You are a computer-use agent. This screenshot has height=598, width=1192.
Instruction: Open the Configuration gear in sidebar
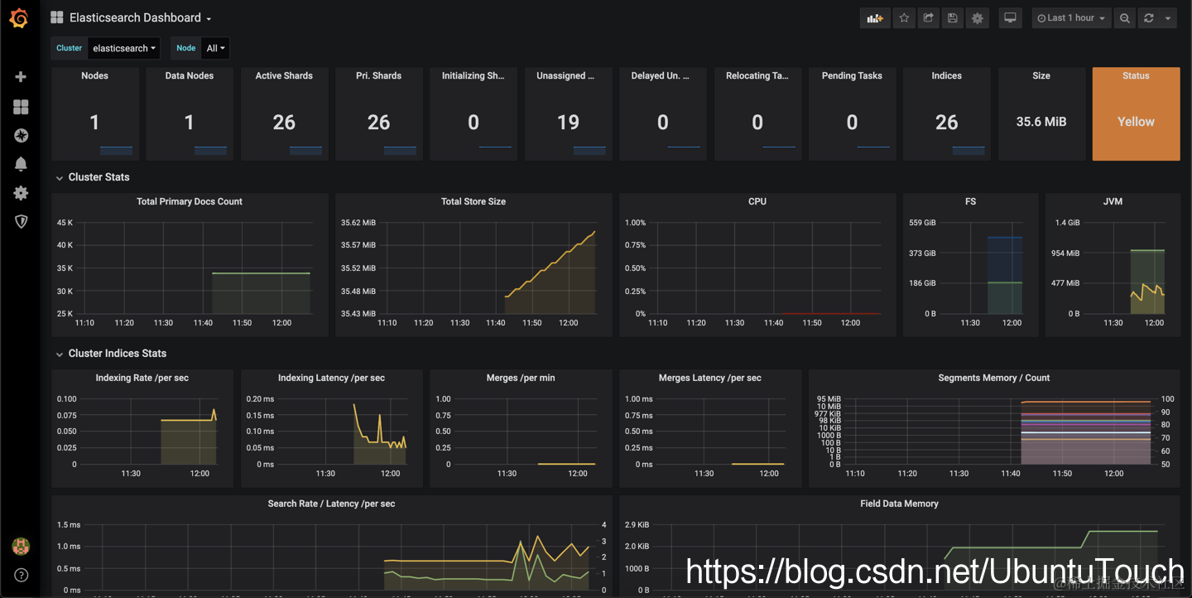tap(21, 192)
